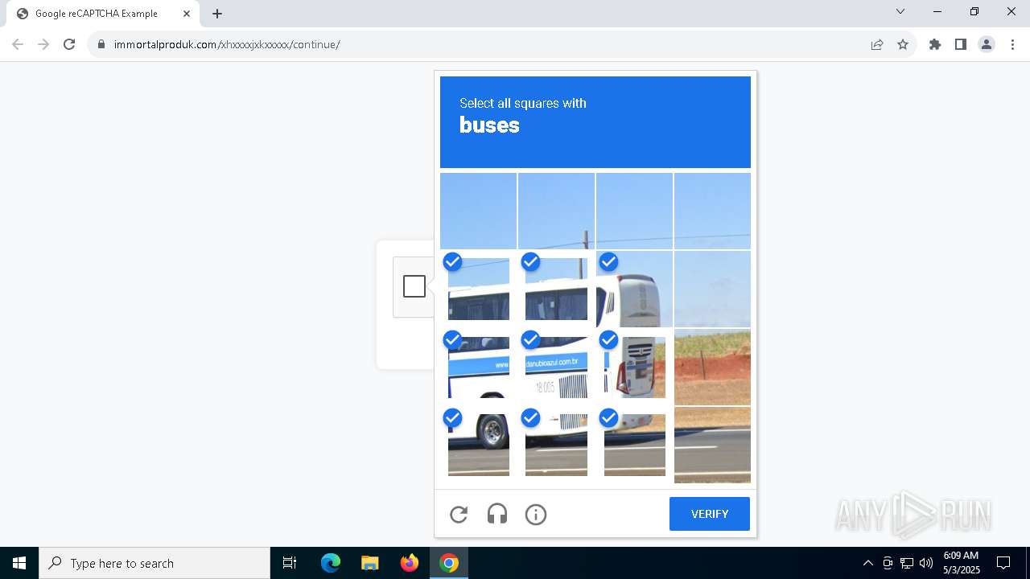The width and height of the screenshot is (1030, 579).
Task: Deselect the tile showing the bus's rear corner
Action: [x=634, y=289]
